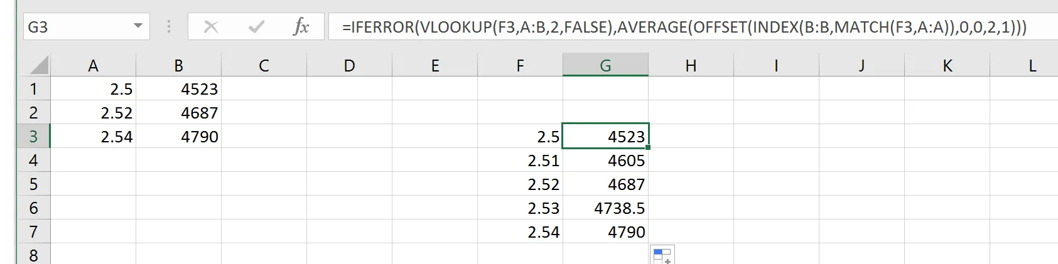This screenshot has height=264, width=1058.
Task: Select column A header
Action: (x=93, y=66)
